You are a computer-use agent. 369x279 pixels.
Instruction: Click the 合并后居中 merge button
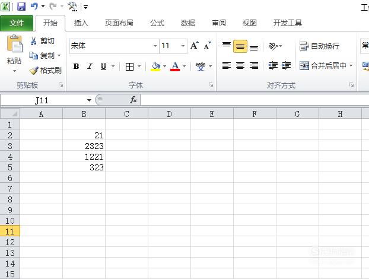click(323, 65)
